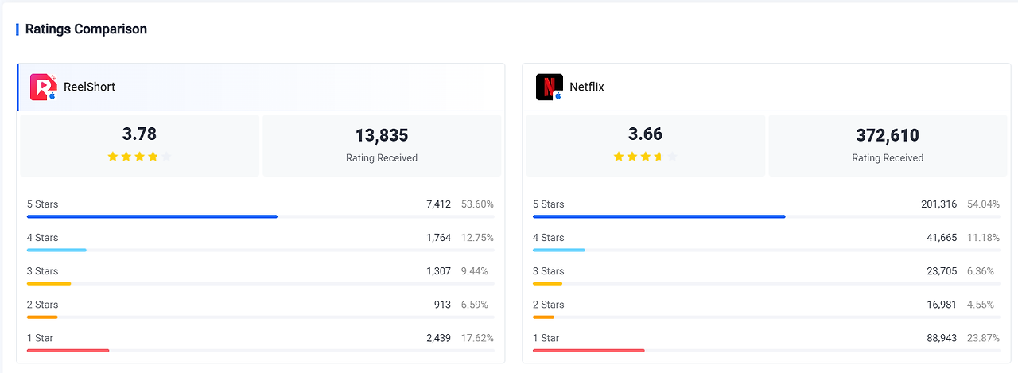Click Netflix's "Rating Received" label
This screenshot has height=373, width=1018.
click(888, 158)
